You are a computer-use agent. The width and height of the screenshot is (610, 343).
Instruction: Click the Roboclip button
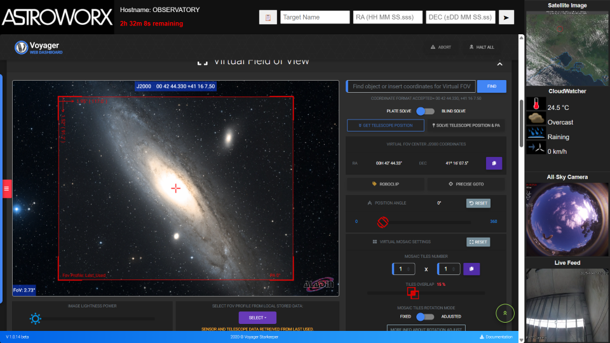(386, 184)
